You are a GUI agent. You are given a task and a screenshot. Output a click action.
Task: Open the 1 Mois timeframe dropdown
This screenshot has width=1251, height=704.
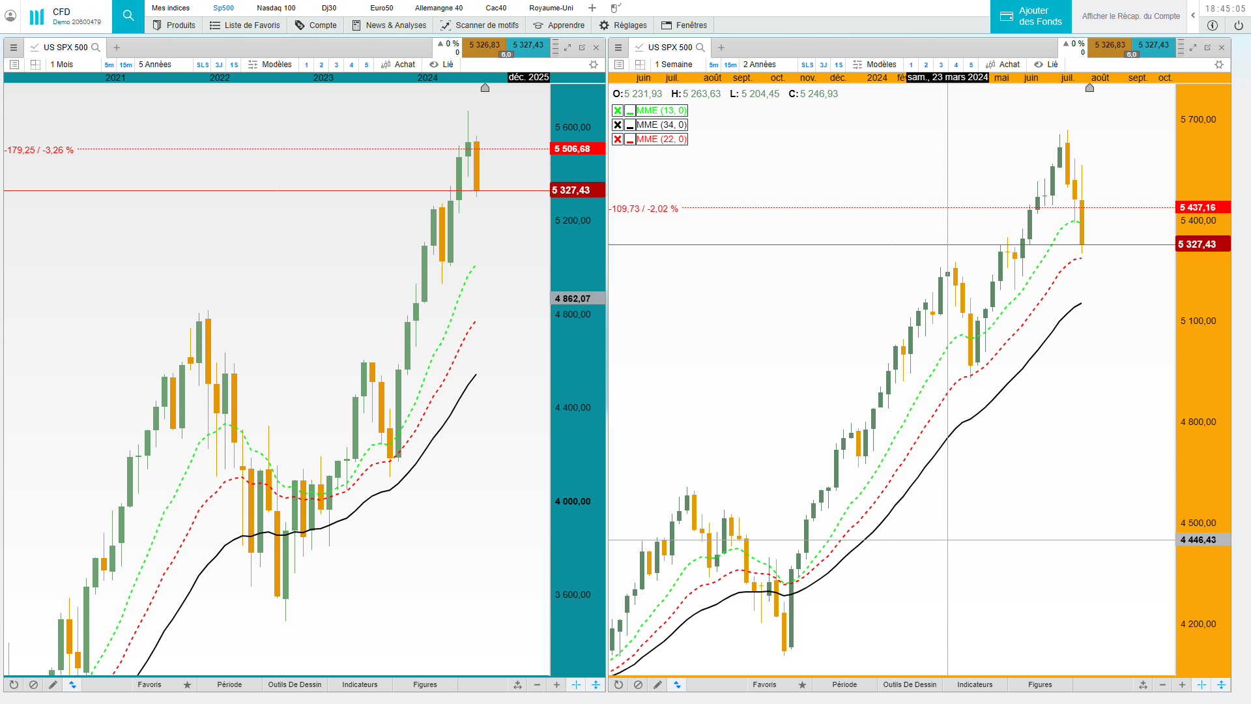point(63,65)
